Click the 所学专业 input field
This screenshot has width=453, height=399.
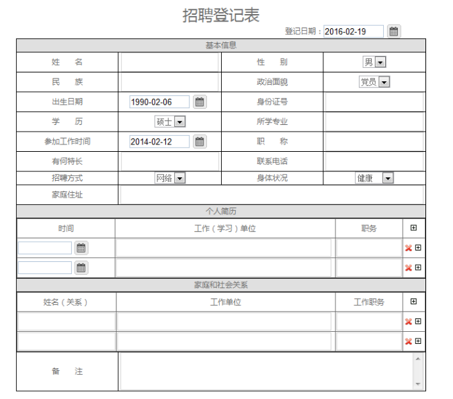(x=374, y=122)
